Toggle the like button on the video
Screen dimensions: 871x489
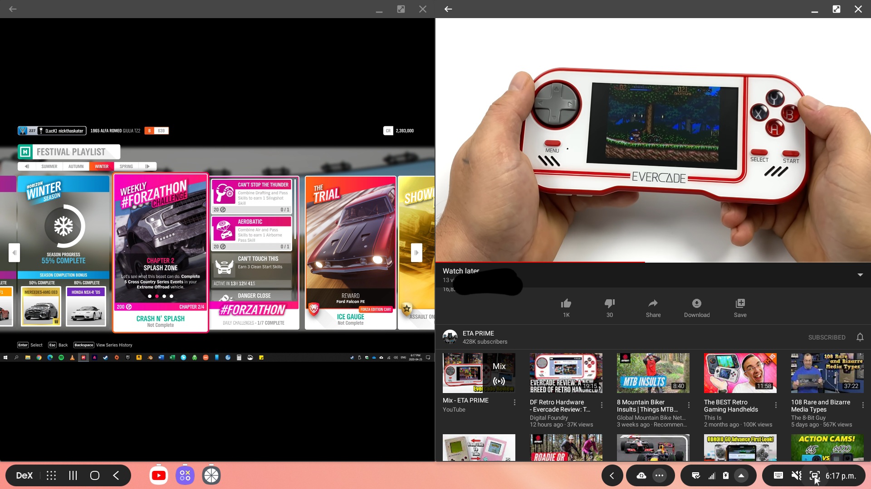[566, 303]
